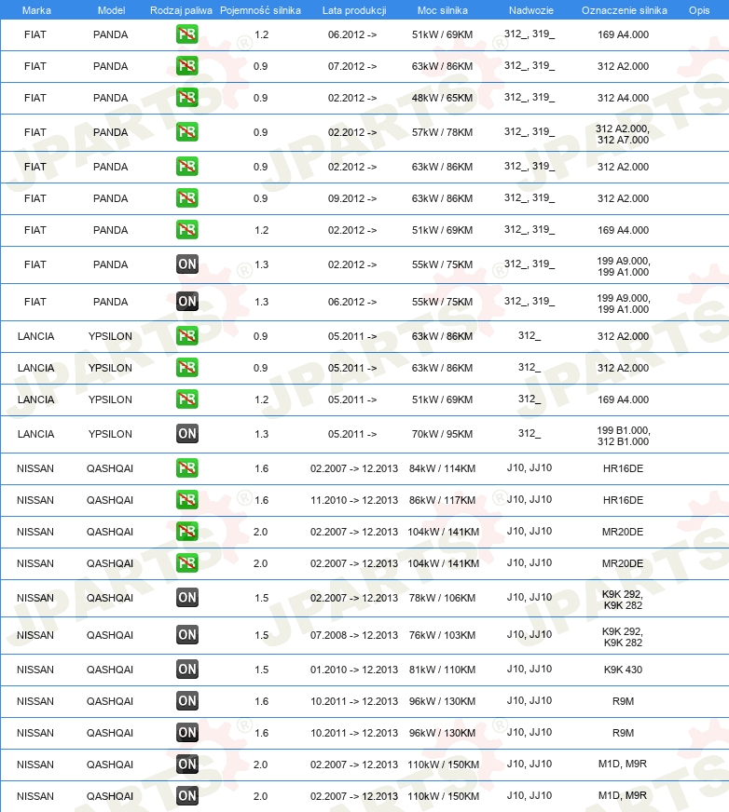This screenshot has width=729, height=812.
Task: Click the 78kW / 106KM power cell
Action: 442,598
